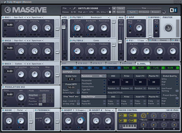
Task: Grab the 1 Env move handle icon
Action: [74, 68]
